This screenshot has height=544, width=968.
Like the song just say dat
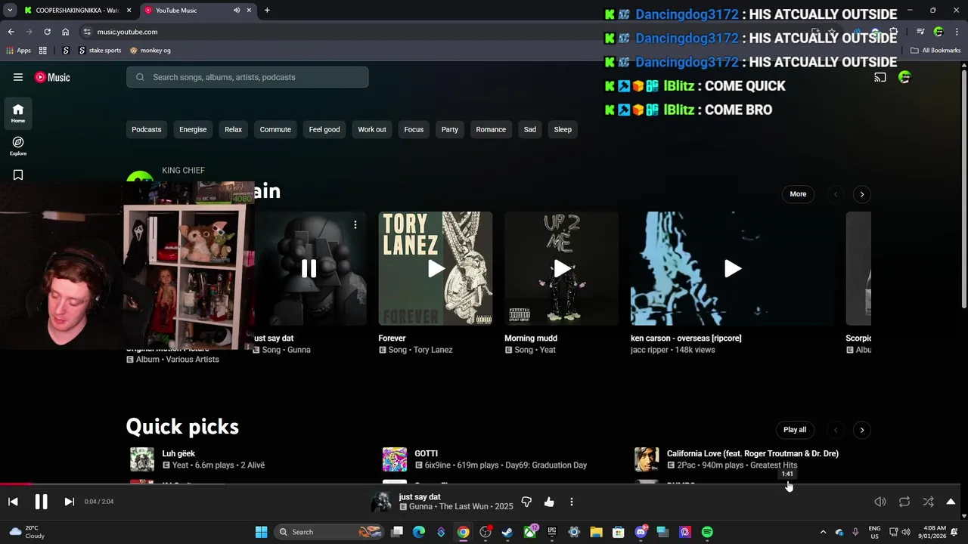549,502
